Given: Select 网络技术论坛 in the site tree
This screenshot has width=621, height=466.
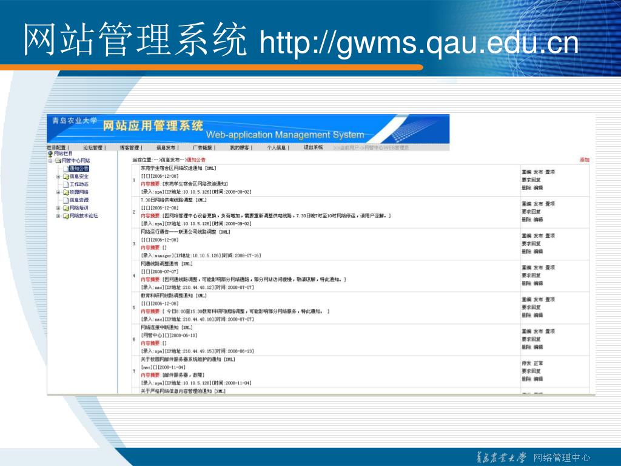Looking at the screenshot, I should [84, 216].
